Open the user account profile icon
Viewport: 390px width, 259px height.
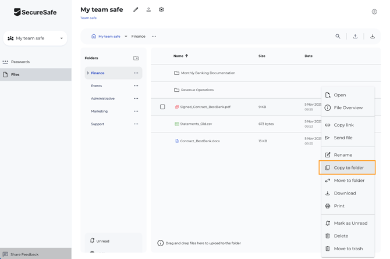(374, 12)
